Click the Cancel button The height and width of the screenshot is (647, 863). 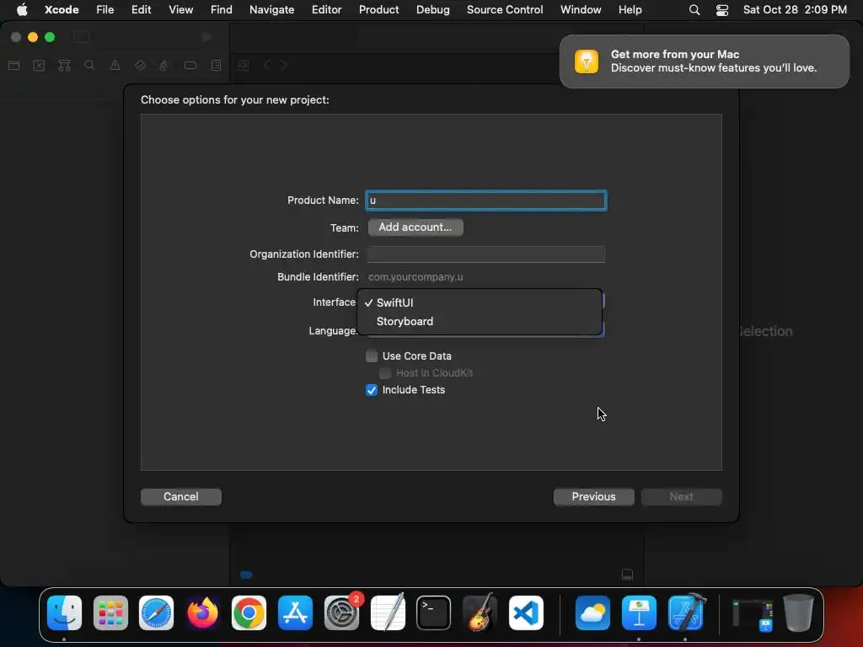[x=181, y=497]
